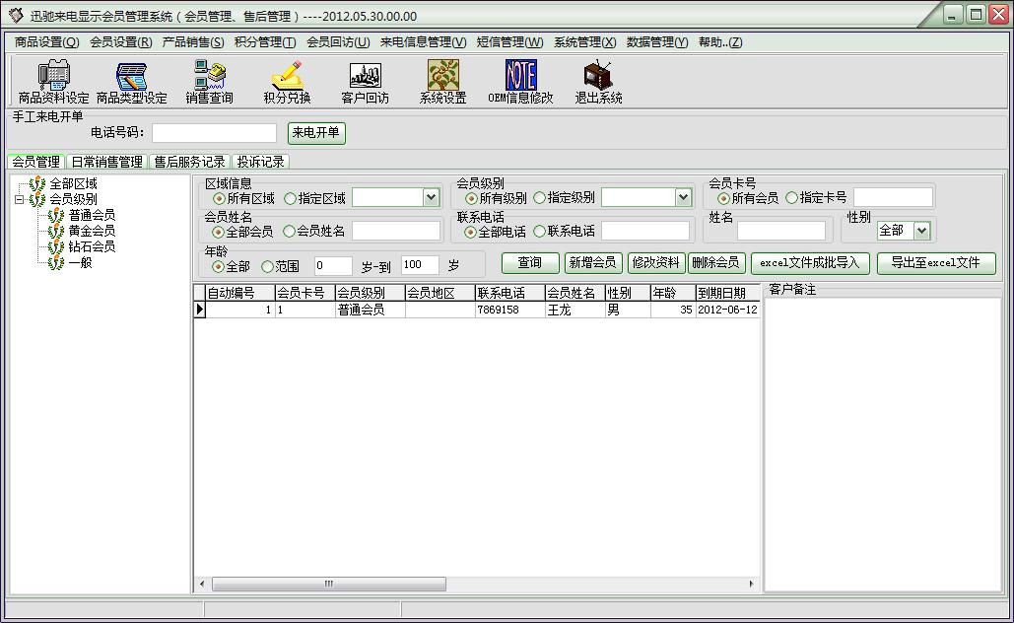Open the 商品类型设定 toolbar icon
This screenshot has width=1014, height=623.
[x=131, y=77]
